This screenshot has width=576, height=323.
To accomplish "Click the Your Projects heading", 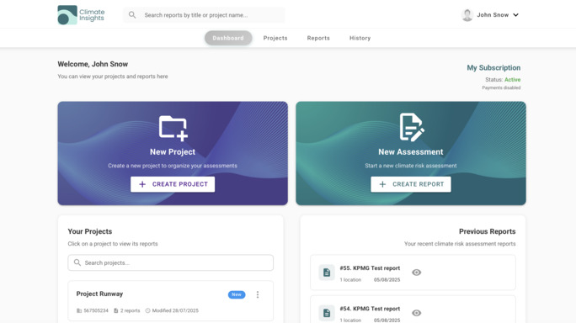I will point(90,231).
